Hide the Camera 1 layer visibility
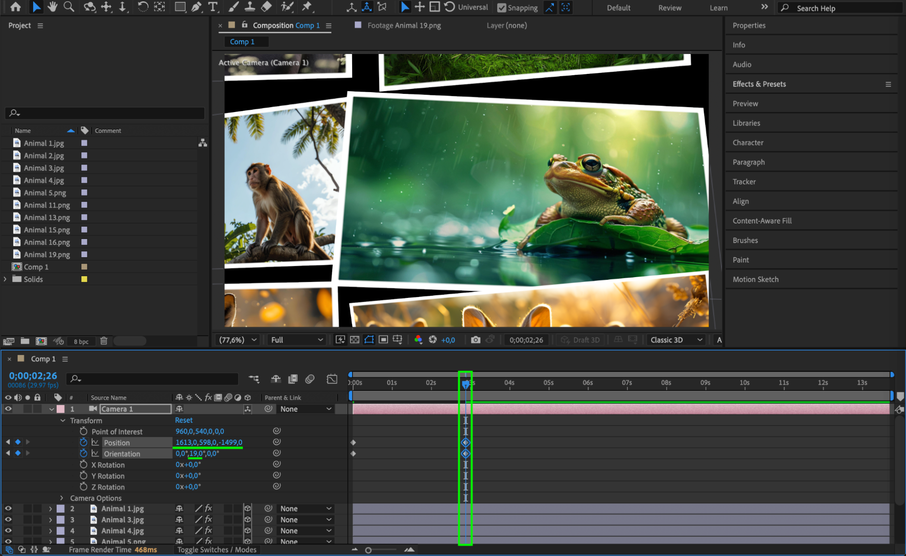The height and width of the screenshot is (556, 906). tap(8, 409)
